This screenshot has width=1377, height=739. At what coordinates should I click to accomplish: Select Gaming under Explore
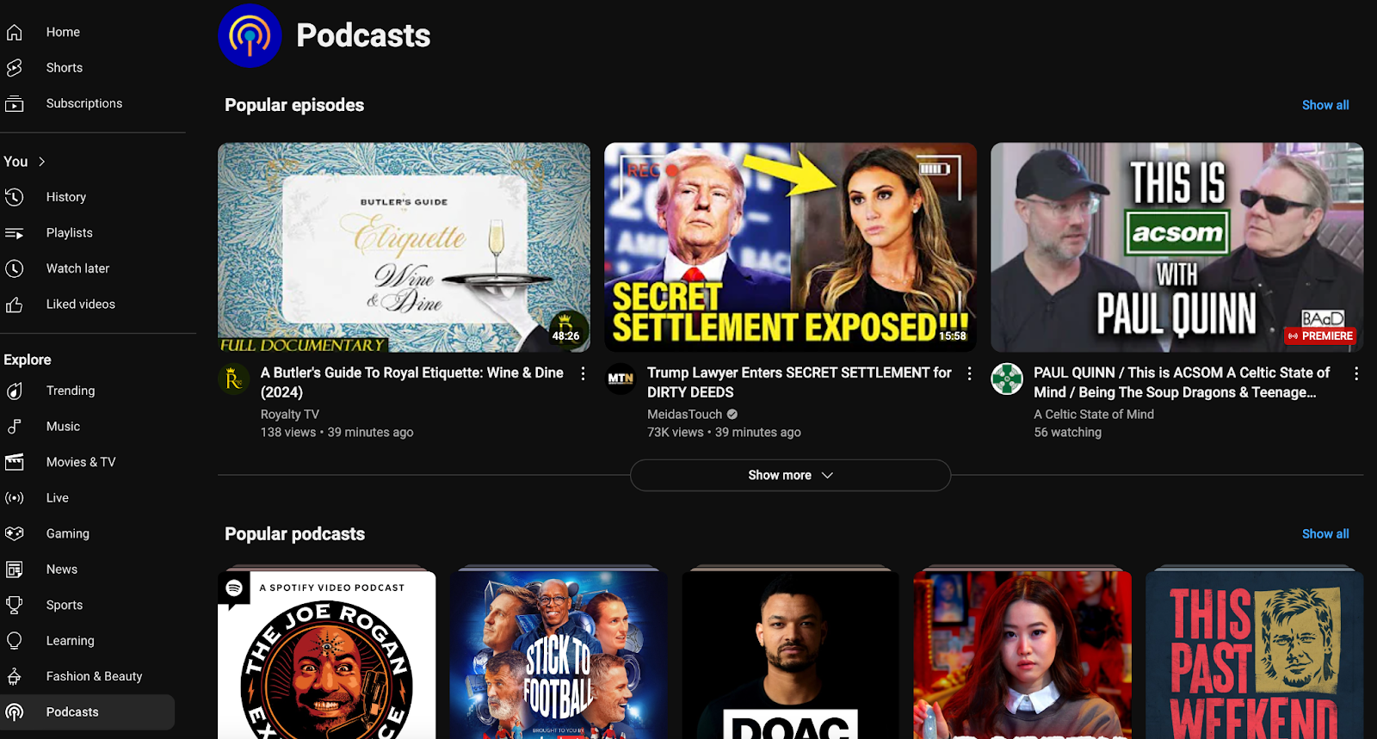click(68, 533)
